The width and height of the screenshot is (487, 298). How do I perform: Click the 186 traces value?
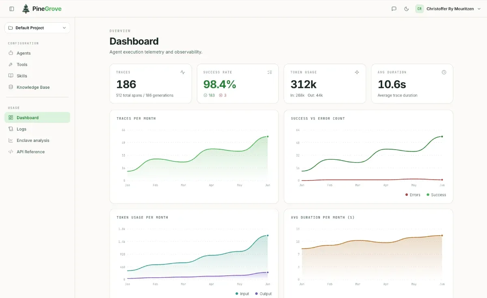(x=126, y=84)
